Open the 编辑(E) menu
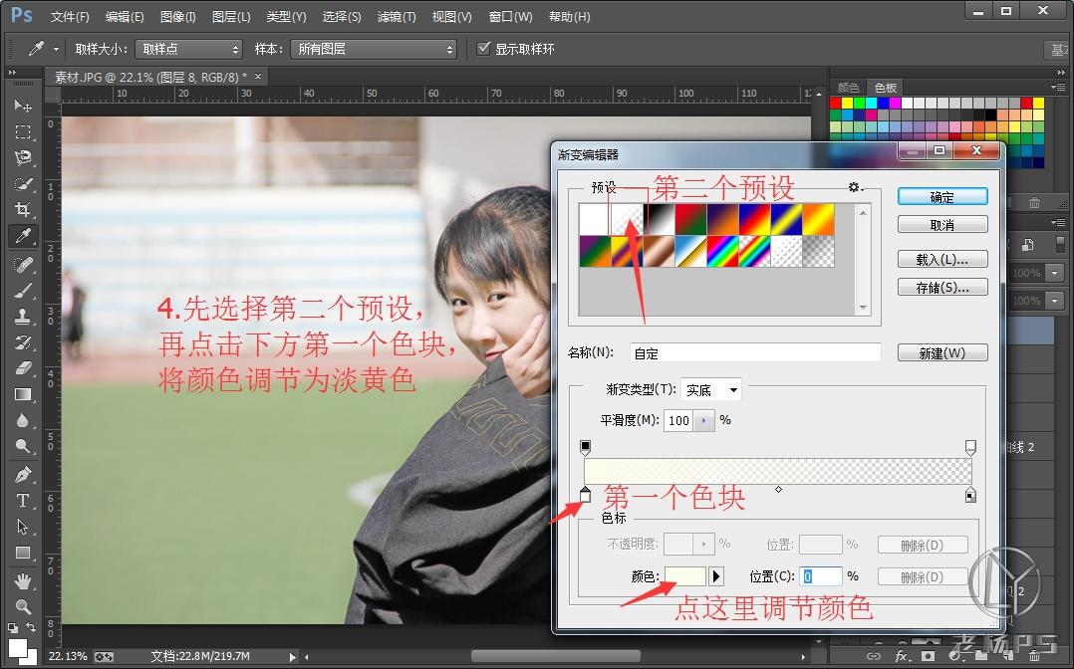The width and height of the screenshot is (1074, 669). click(125, 17)
